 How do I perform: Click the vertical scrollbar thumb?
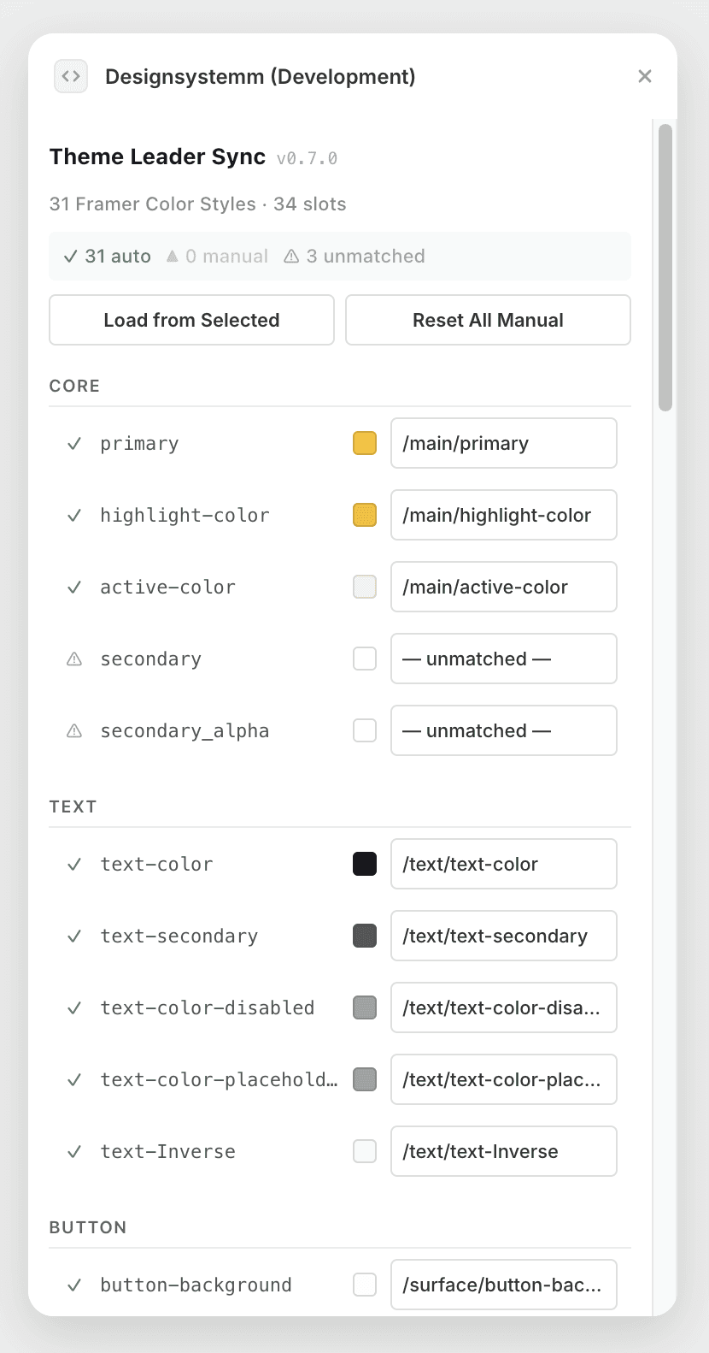tap(665, 267)
